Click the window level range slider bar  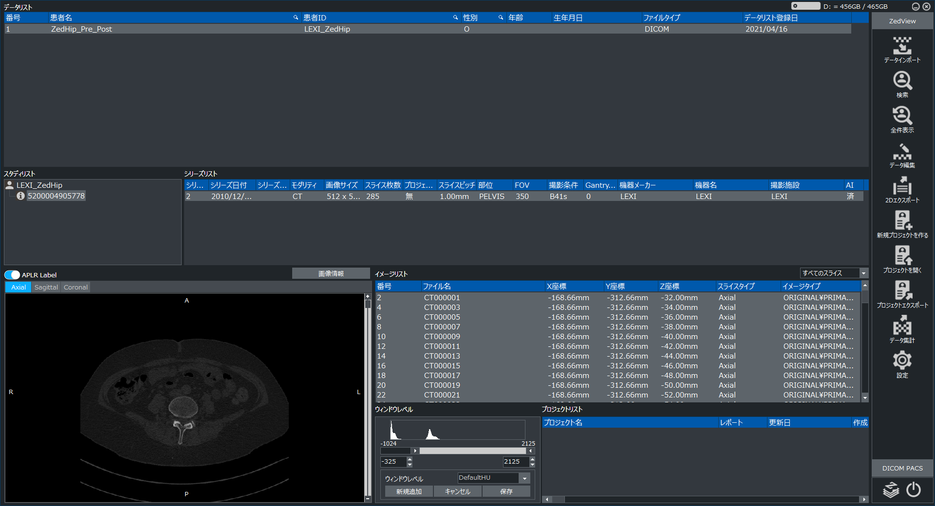click(472, 451)
